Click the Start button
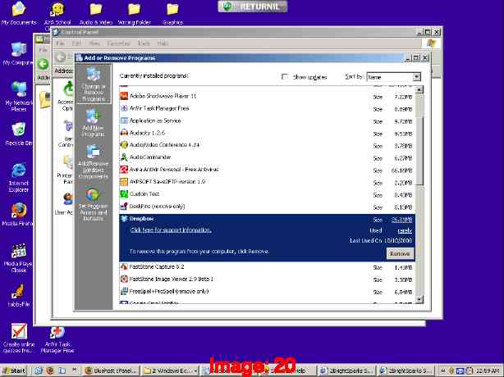Image resolution: width=504 pixels, height=377 pixels. tap(14, 370)
